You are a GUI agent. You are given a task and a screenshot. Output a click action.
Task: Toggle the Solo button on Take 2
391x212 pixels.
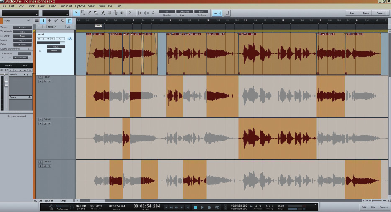40,119
